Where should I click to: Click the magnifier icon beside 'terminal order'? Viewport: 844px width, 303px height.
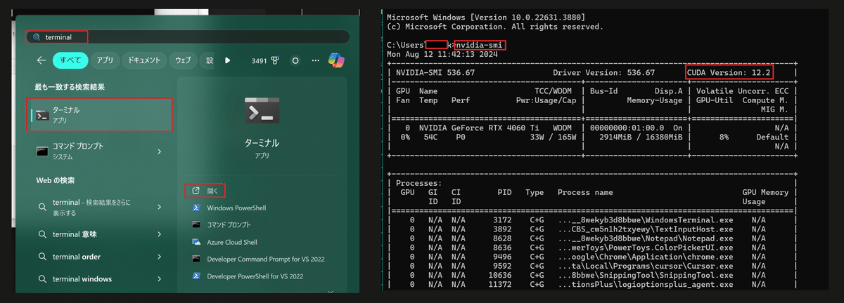43,256
